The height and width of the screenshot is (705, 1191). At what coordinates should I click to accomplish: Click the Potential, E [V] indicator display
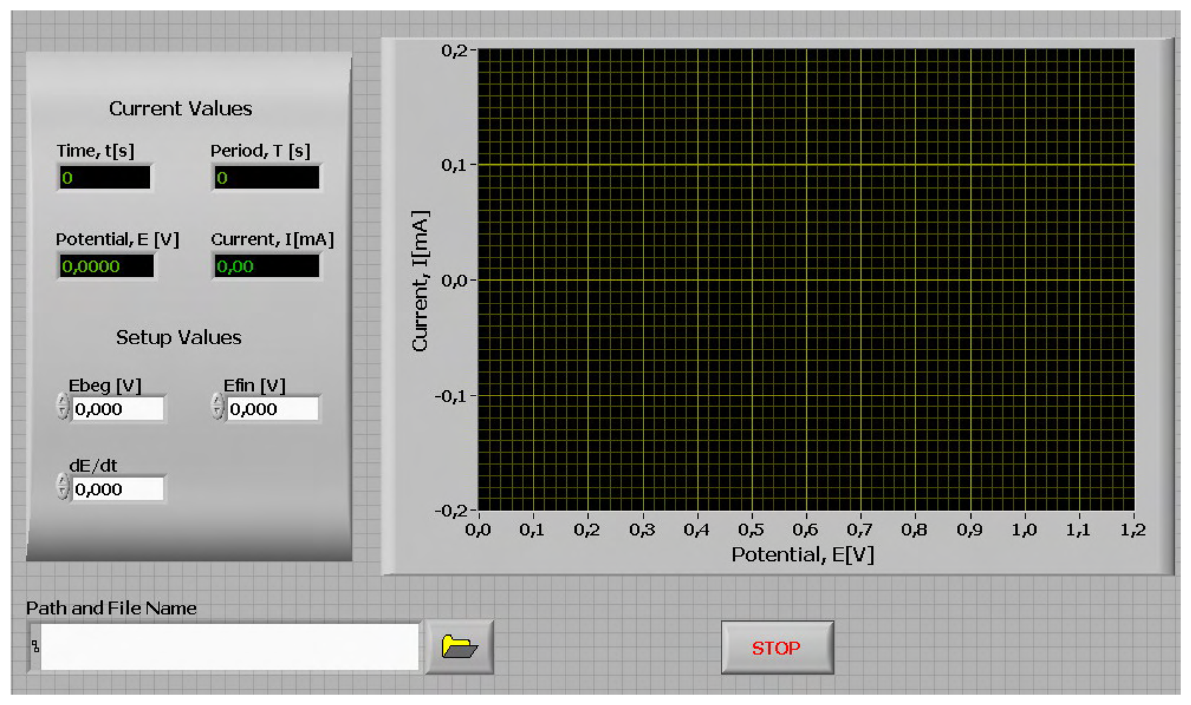[107, 265]
